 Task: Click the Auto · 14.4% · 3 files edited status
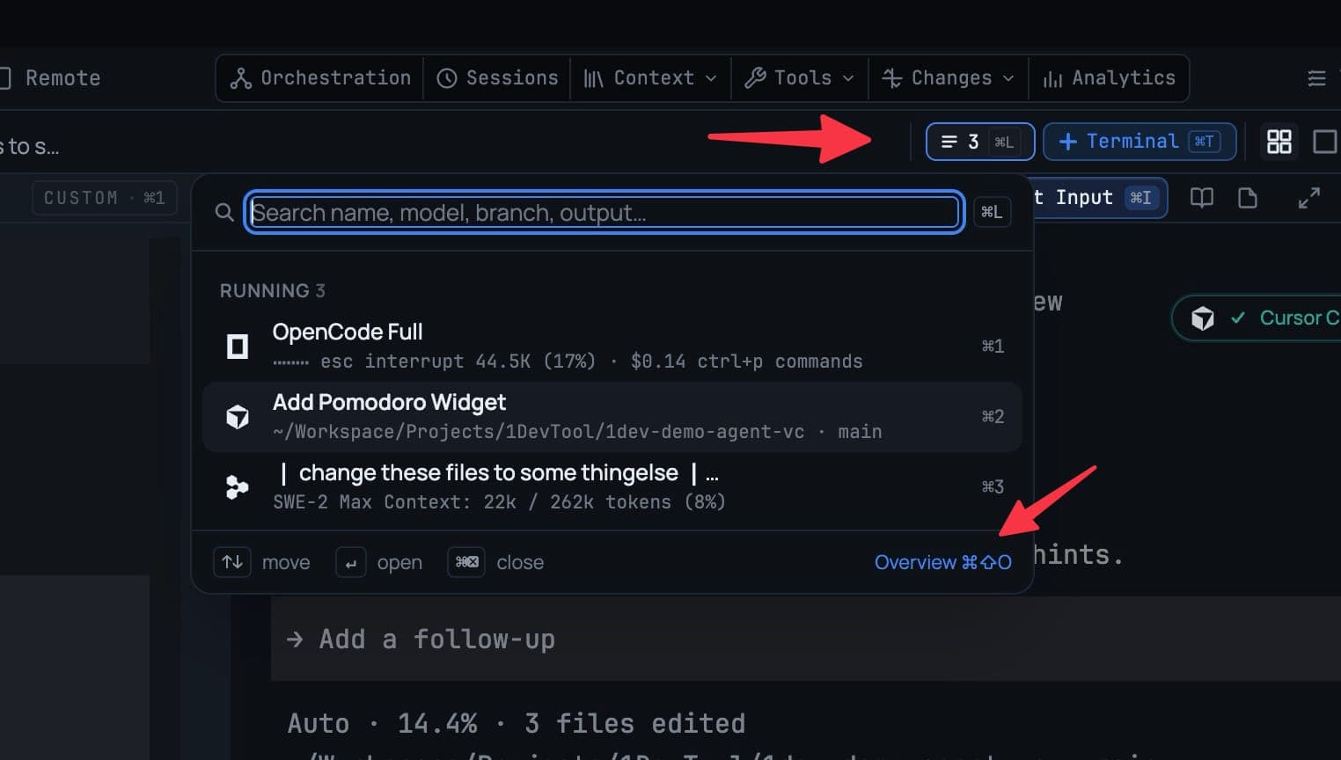(516, 724)
